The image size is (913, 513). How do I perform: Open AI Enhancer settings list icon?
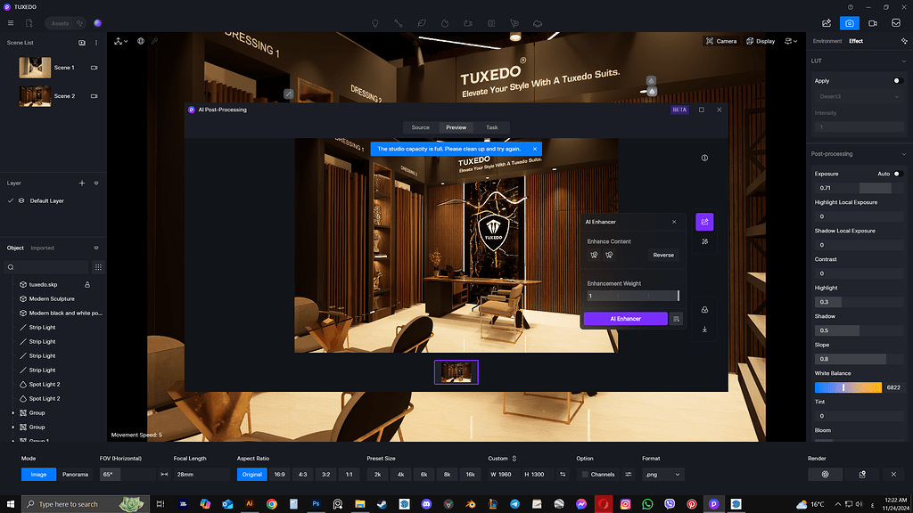click(x=676, y=319)
